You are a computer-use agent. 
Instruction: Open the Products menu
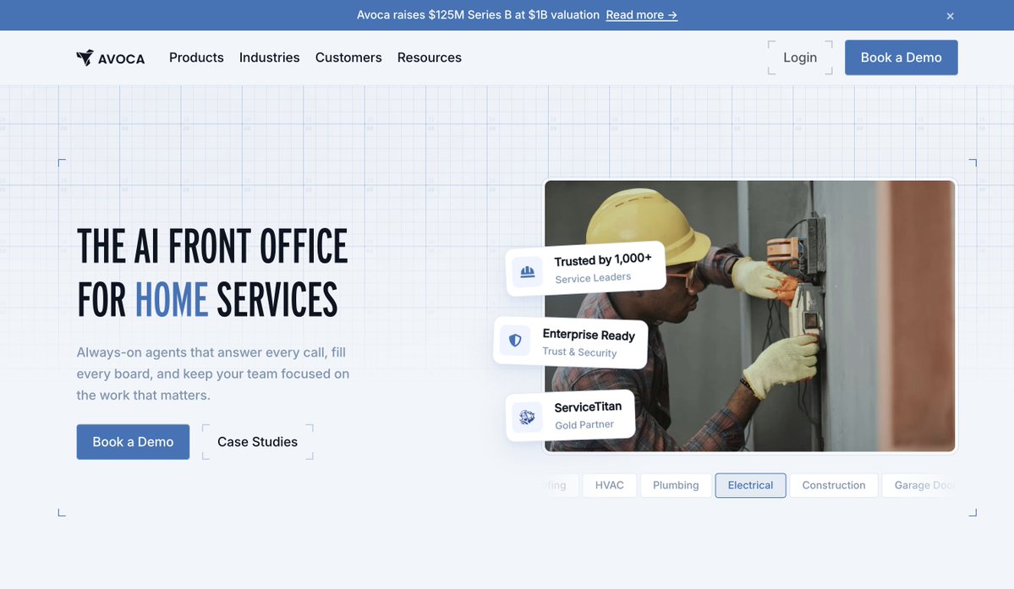point(196,57)
